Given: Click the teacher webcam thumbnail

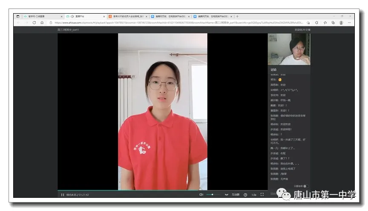Looking at the screenshot, I should 289,49.
